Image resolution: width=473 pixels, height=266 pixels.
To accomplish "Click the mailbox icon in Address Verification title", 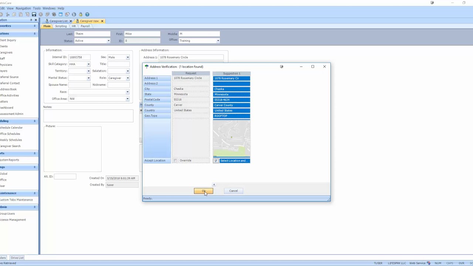I will pos(147,66).
